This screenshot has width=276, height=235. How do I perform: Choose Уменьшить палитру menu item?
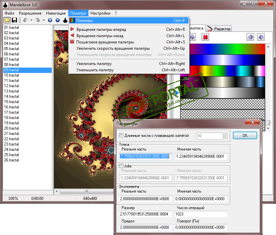(129, 70)
